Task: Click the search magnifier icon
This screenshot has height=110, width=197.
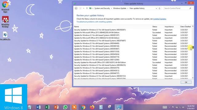Action: point(190,8)
